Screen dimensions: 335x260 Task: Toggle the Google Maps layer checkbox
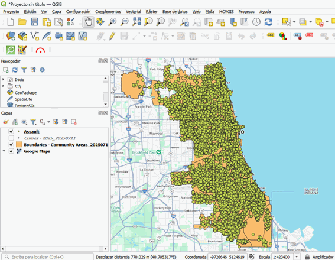[x=11, y=151]
